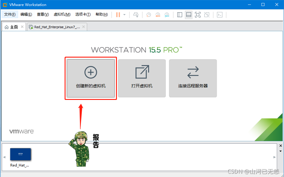Minimize the VMware Workstation window
The image size is (284, 177).
(x=249, y=5)
